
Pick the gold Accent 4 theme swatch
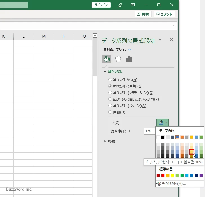coord(191,137)
